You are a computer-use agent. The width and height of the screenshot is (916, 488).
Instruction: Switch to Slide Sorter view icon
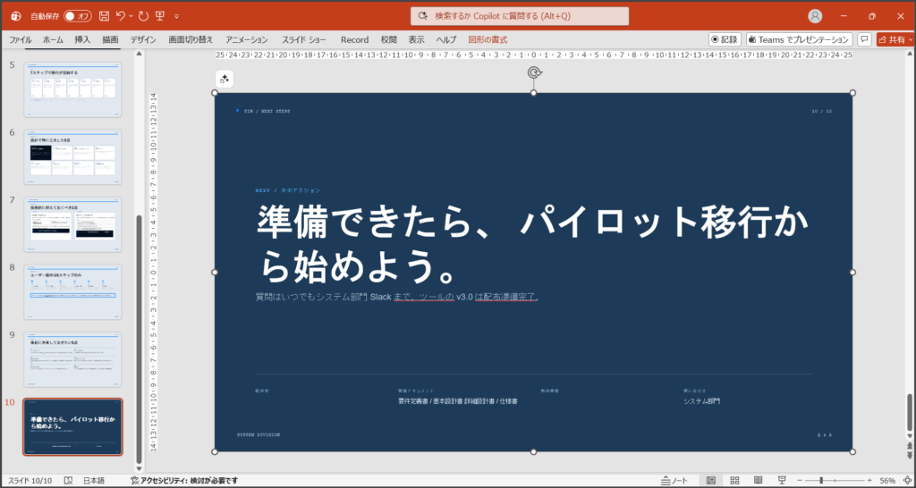coord(734,480)
